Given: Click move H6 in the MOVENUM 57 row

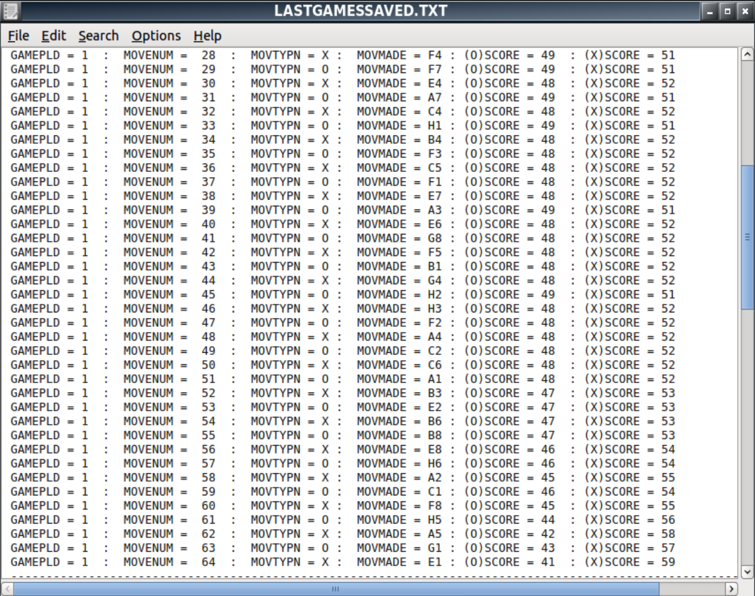Looking at the screenshot, I should coord(435,464).
